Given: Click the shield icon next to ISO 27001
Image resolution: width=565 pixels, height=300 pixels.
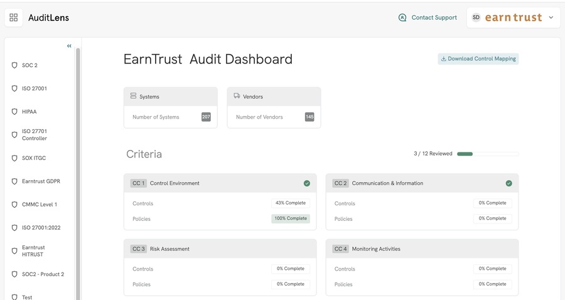Looking at the screenshot, I should pyautogui.click(x=14, y=88).
